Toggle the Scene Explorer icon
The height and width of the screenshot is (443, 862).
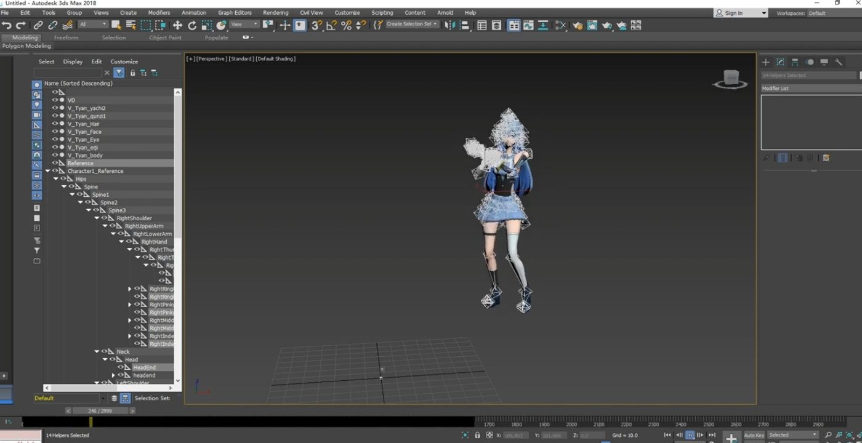[482, 25]
